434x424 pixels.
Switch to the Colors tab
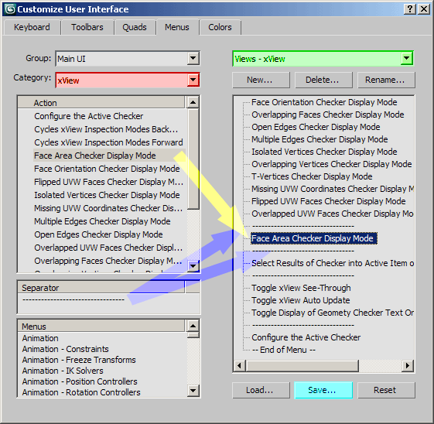(220, 27)
